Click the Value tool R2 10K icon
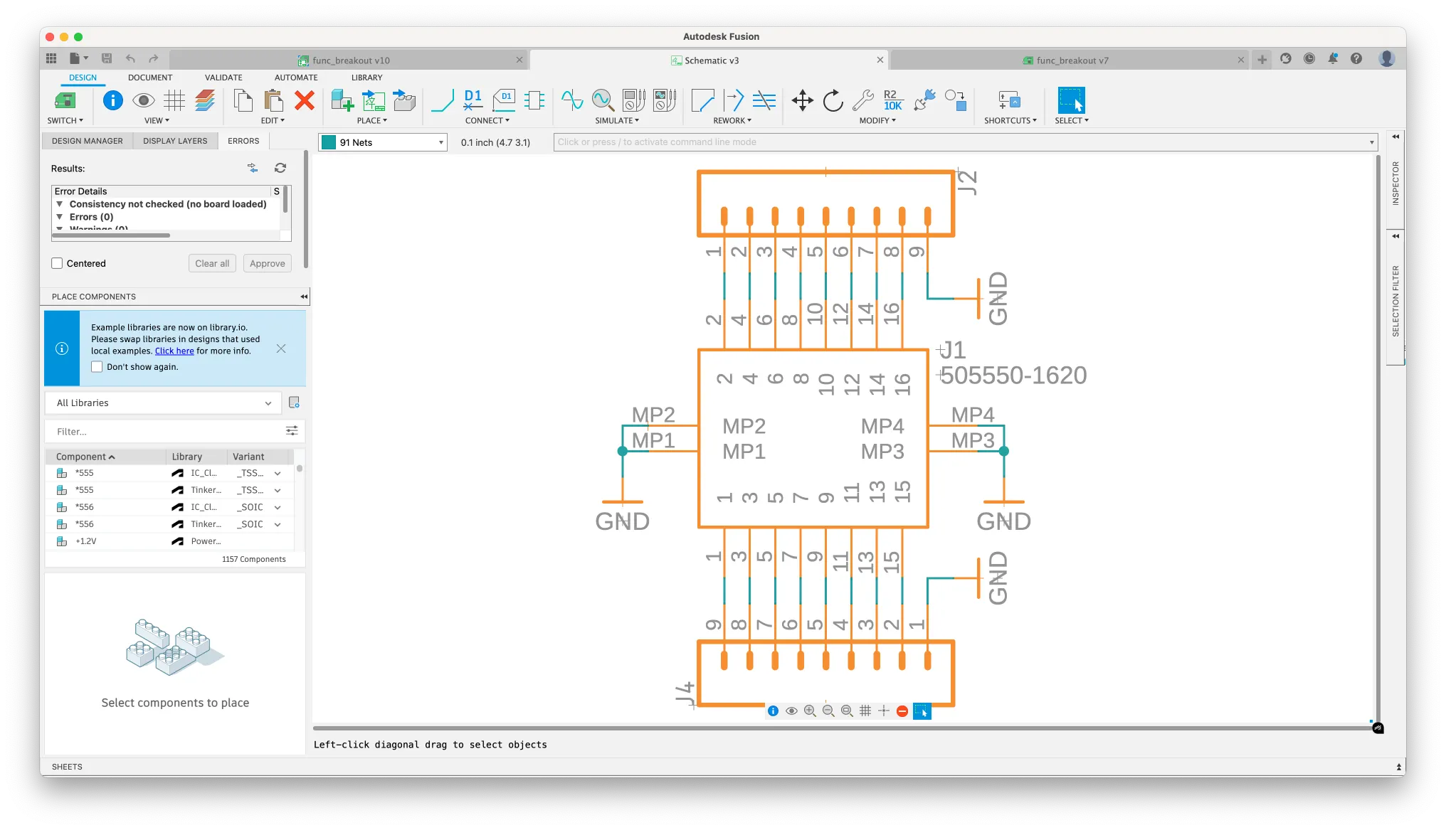 [x=892, y=100]
